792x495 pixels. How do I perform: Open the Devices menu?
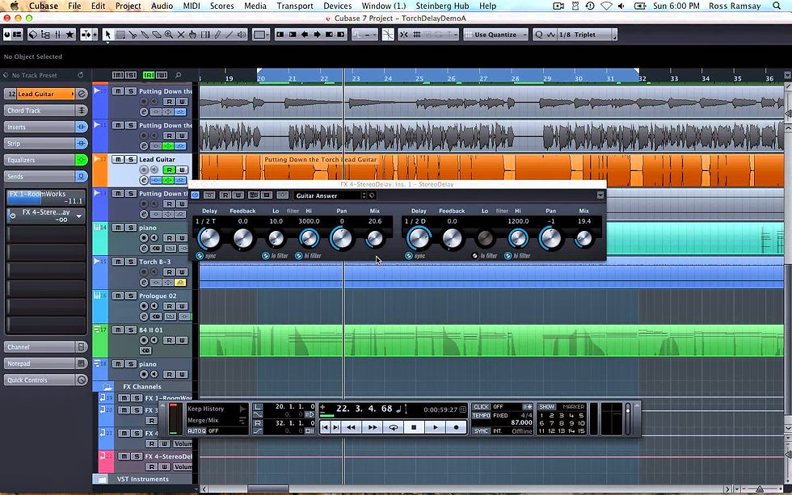point(338,6)
